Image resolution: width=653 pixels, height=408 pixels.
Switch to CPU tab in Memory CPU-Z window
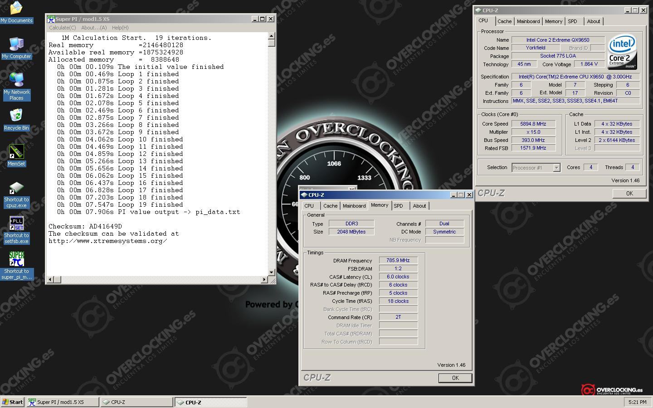coord(309,206)
